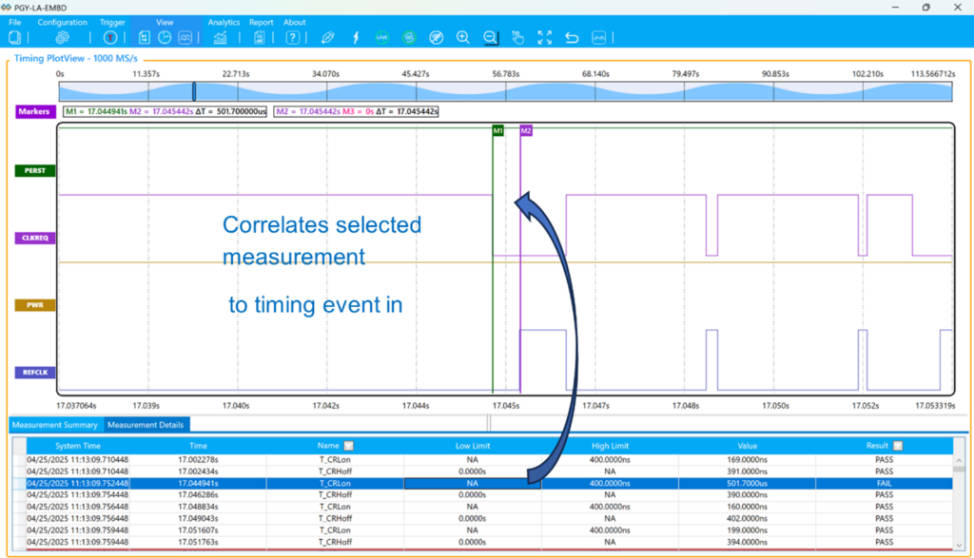Viewport: 974px width, 558px height.
Task: Open the Name column filter
Action: click(x=348, y=446)
